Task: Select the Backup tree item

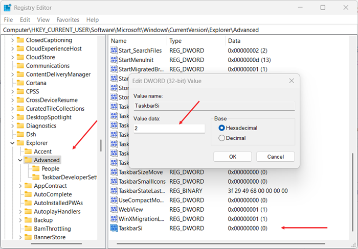Action: tap(43, 220)
